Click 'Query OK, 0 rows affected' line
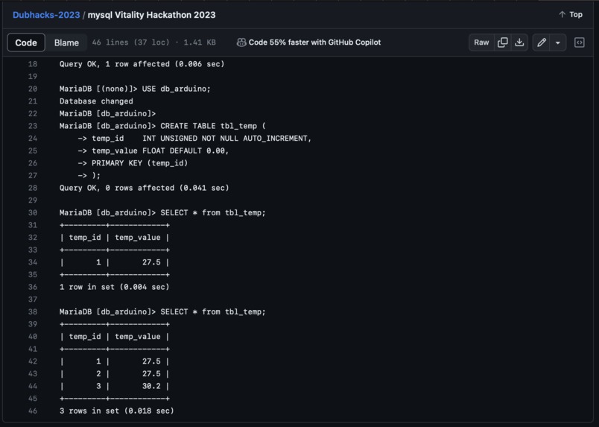 click(x=145, y=188)
